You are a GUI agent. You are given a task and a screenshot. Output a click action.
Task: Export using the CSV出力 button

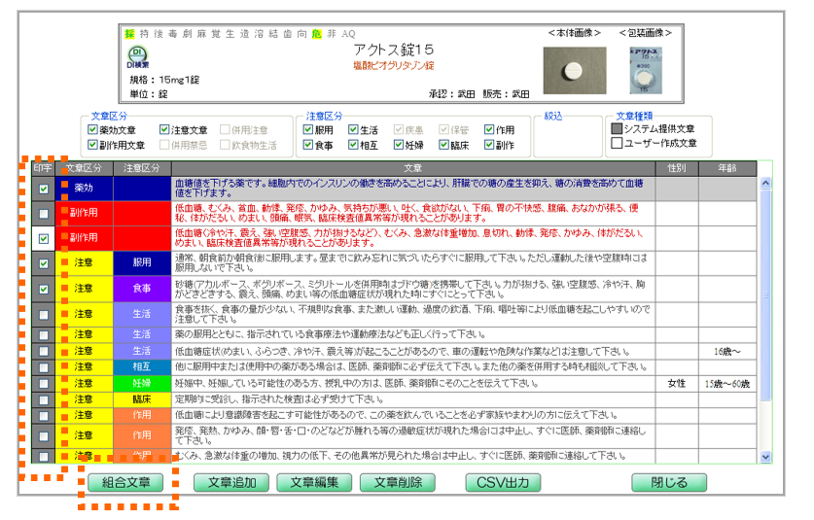click(x=503, y=483)
